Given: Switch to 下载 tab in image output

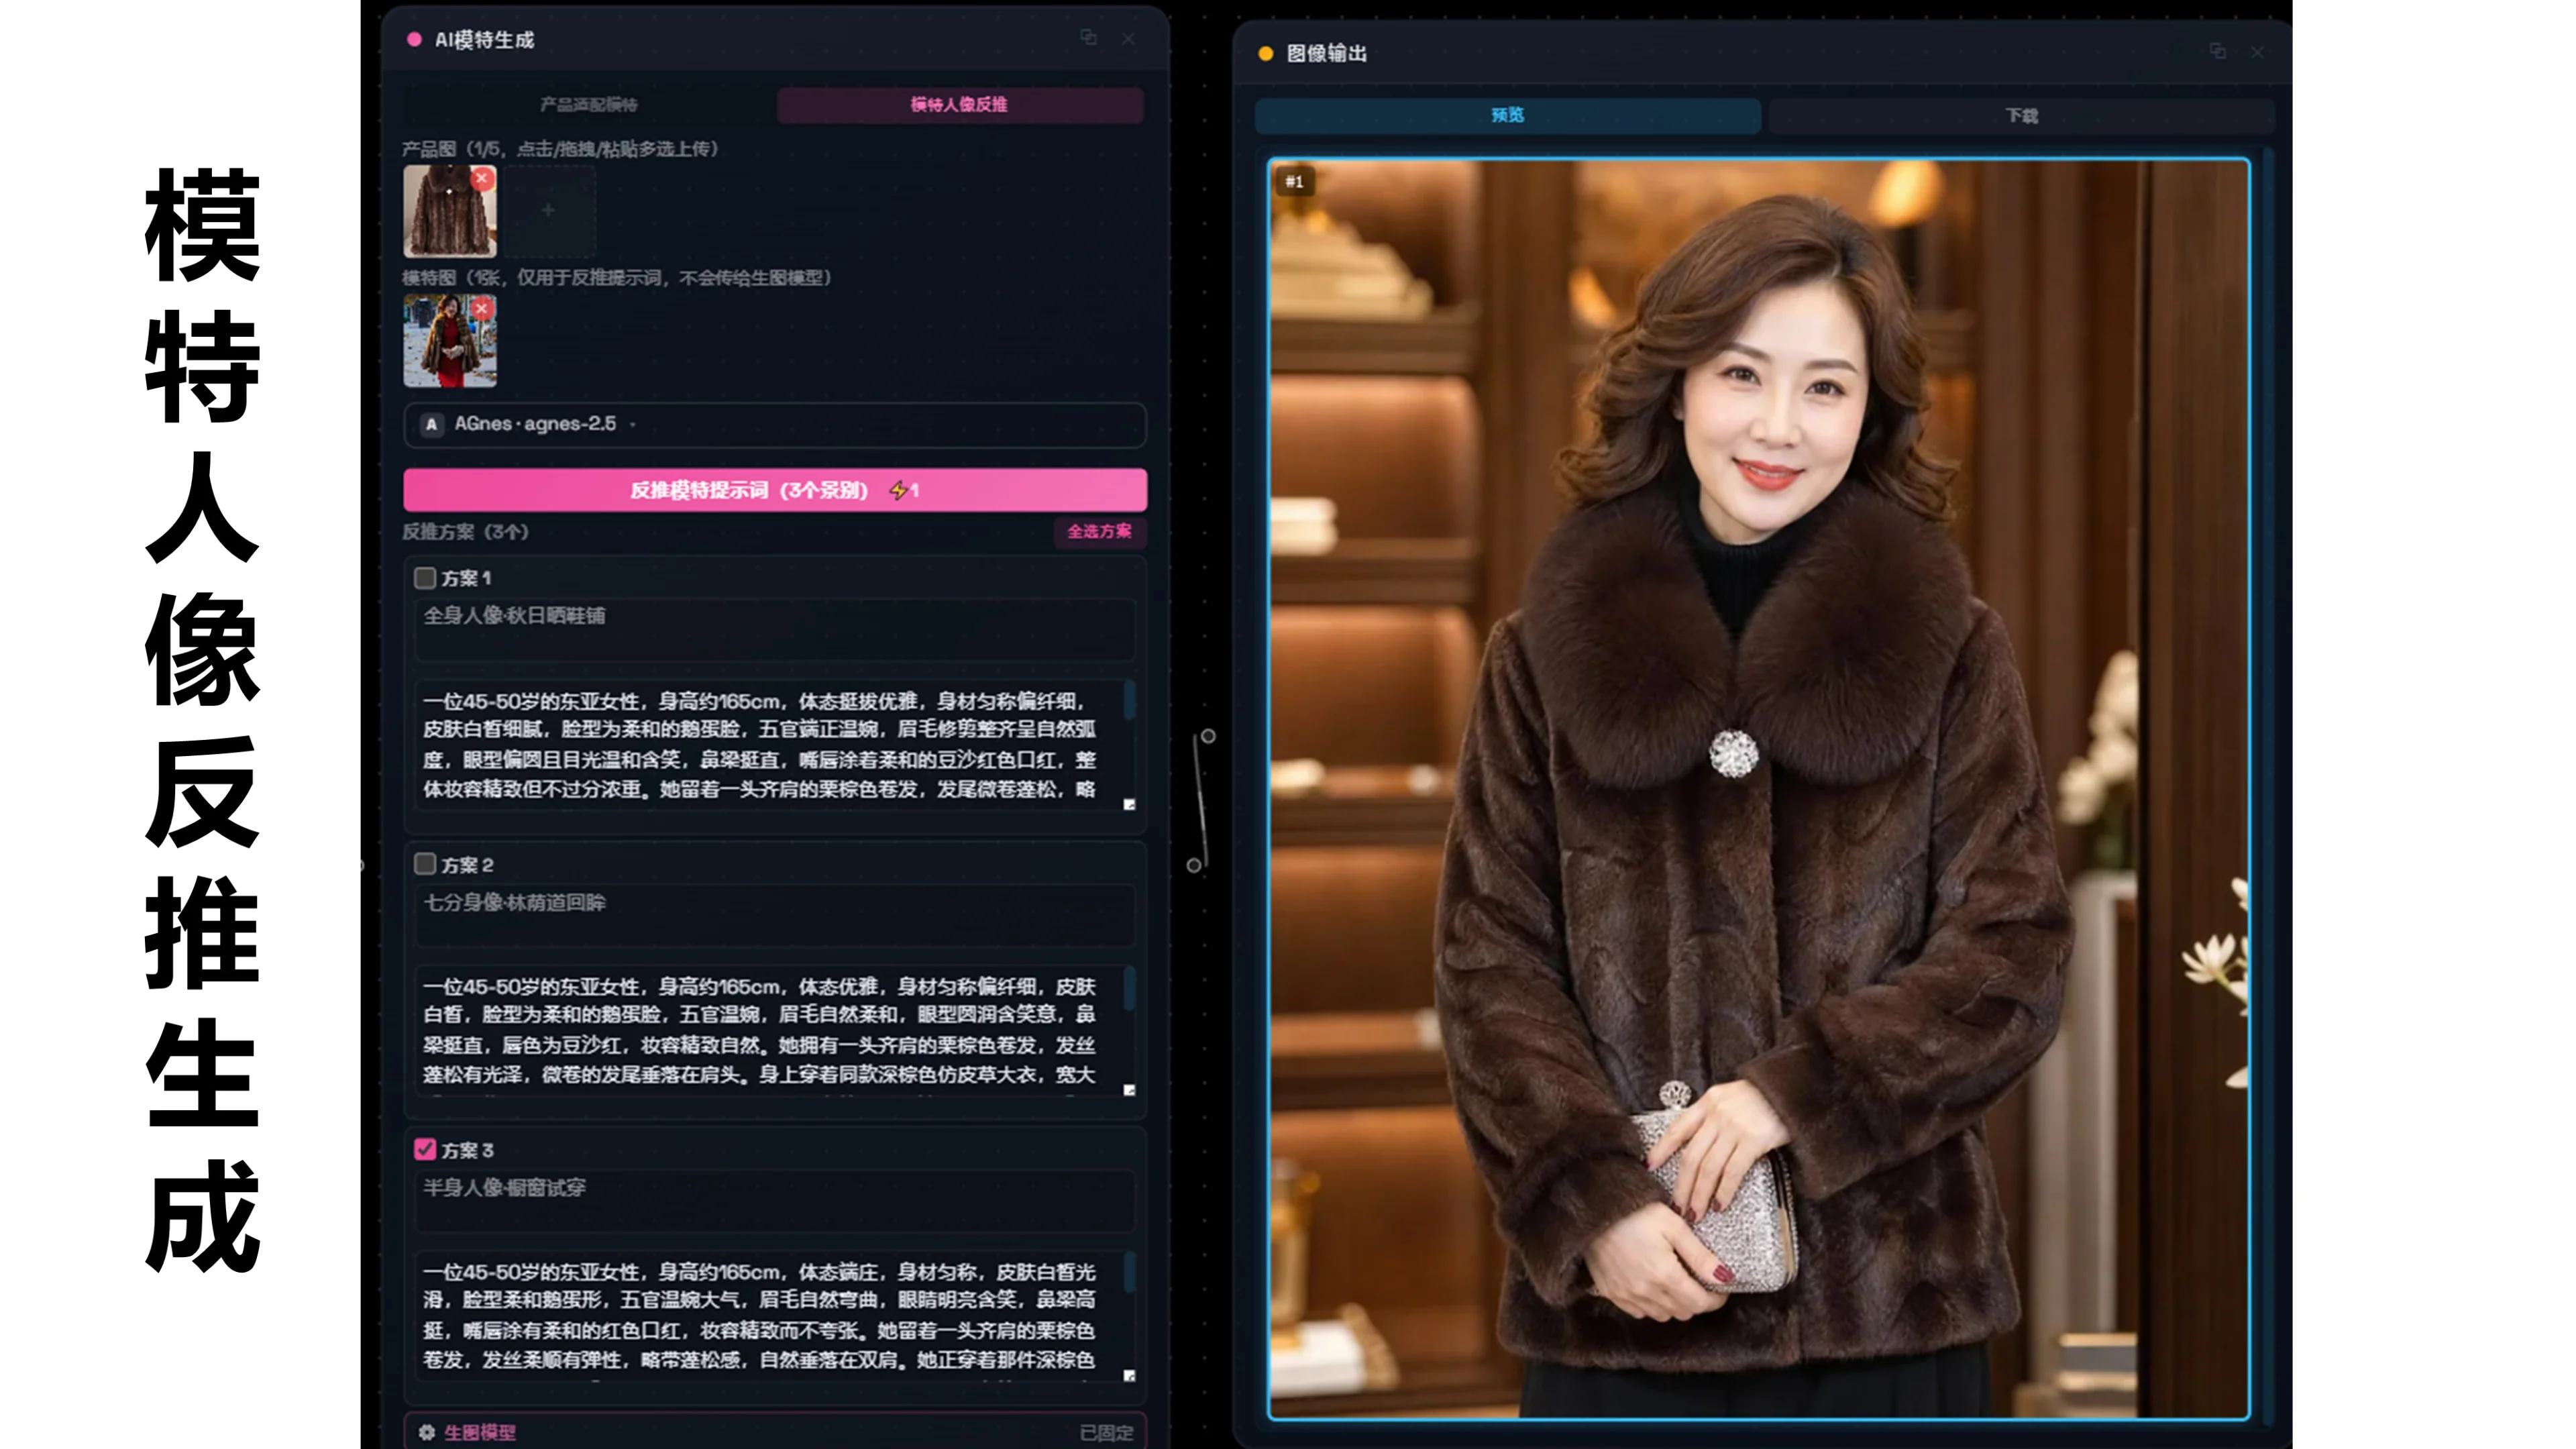Looking at the screenshot, I should pos(2022,116).
